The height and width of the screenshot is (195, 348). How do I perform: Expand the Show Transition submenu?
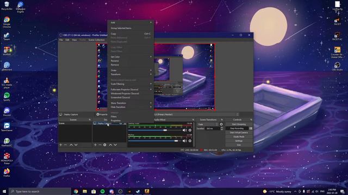[x=130, y=103]
